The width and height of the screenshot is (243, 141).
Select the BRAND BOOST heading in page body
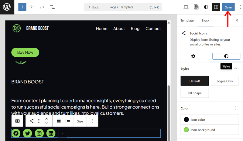(28, 82)
